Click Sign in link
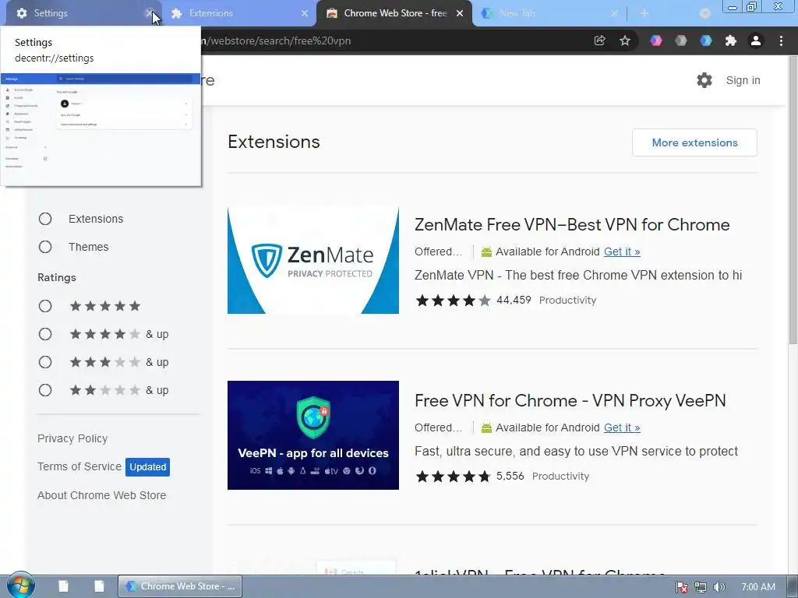 coord(743,80)
